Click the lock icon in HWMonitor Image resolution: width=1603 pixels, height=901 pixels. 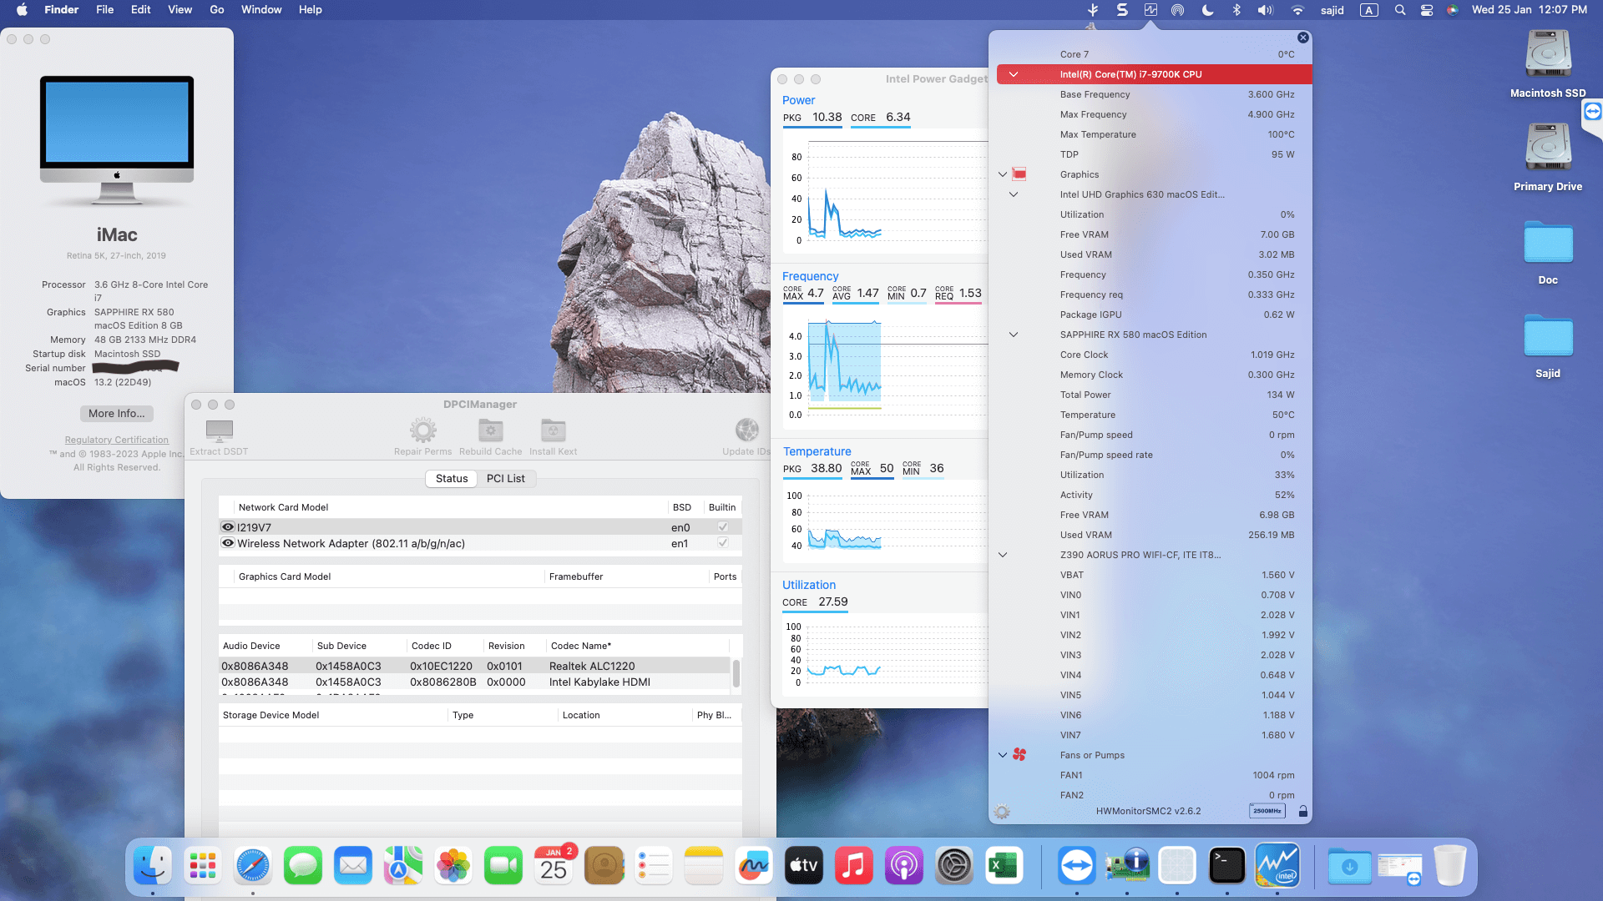coord(1302,811)
